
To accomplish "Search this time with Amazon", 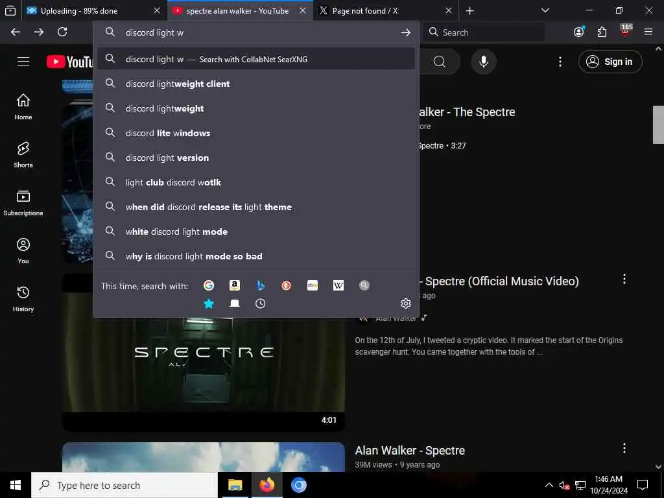I will [235, 285].
